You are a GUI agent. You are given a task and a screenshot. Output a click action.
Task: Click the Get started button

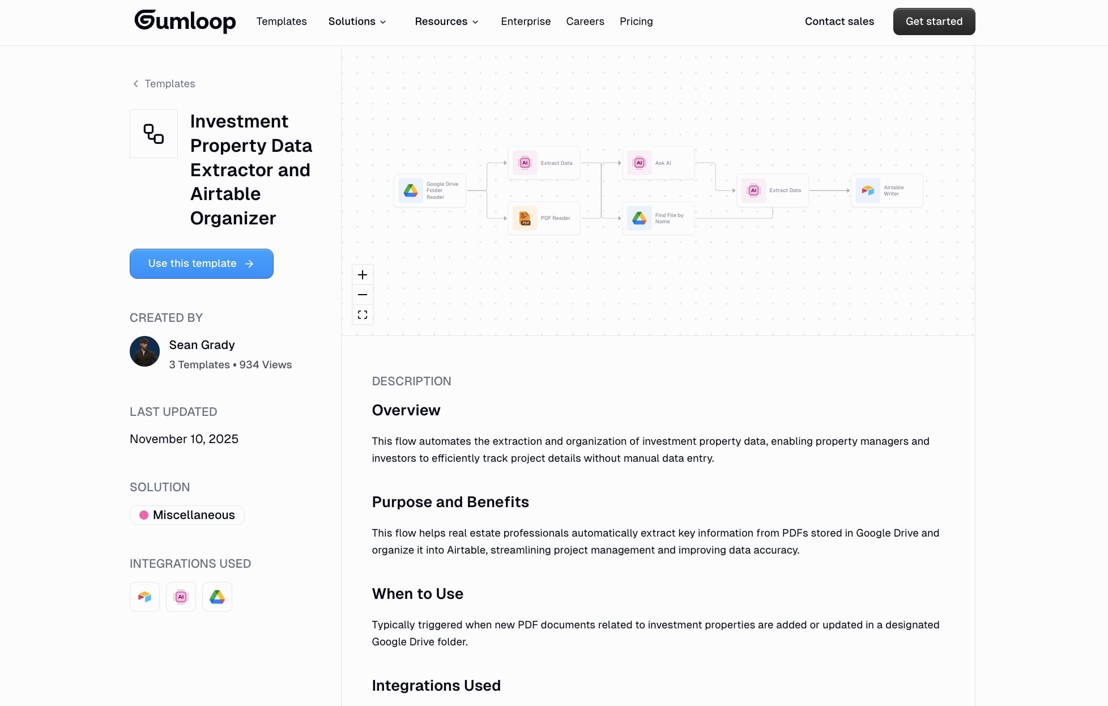coord(934,22)
